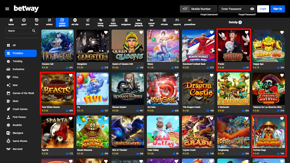Favorite the Fortune Dogs game
290x163 pixels.
click(x=282, y=118)
